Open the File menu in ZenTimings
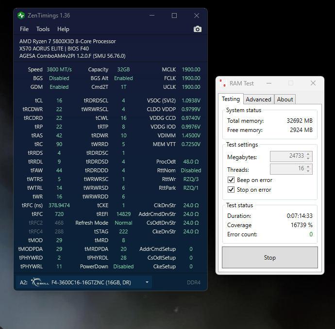The image size is (335, 329). [x=24, y=29]
